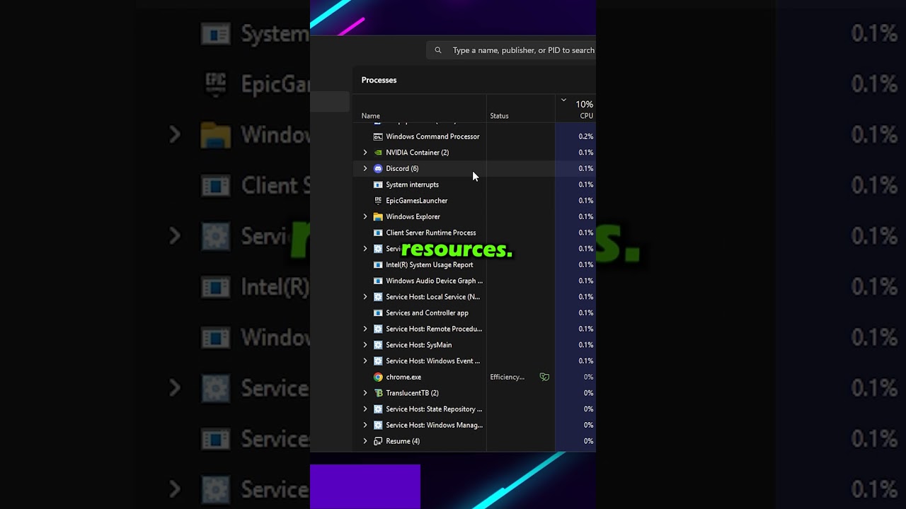The width and height of the screenshot is (906, 509).
Task: Expand Service Host: SysMain group
Action: click(365, 345)
